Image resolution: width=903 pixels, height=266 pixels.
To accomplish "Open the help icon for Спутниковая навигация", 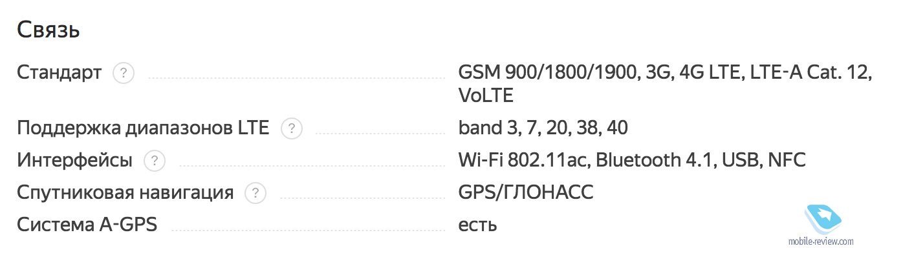I will 256,192.
